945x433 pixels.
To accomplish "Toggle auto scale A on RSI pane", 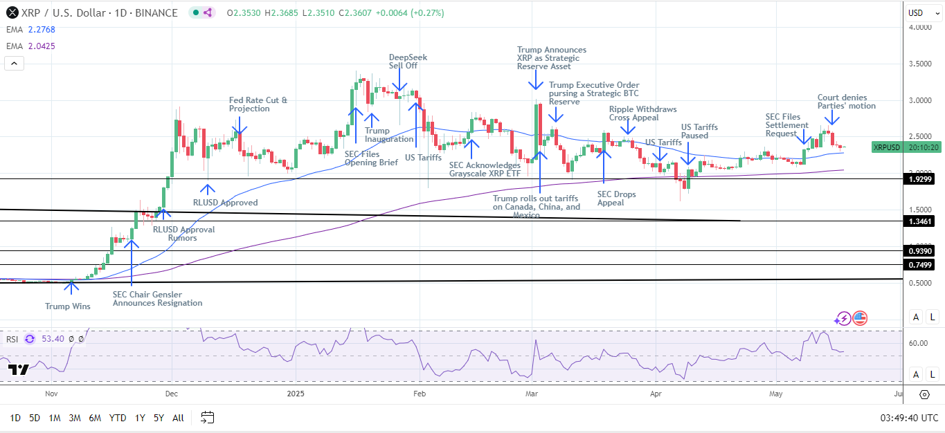I will click(916, 374).
